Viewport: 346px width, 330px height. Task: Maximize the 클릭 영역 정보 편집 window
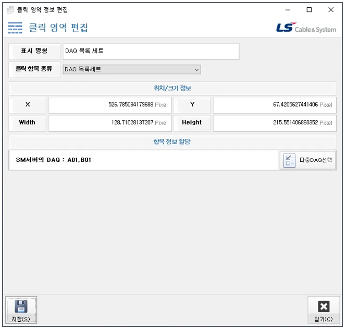(309, 10)
